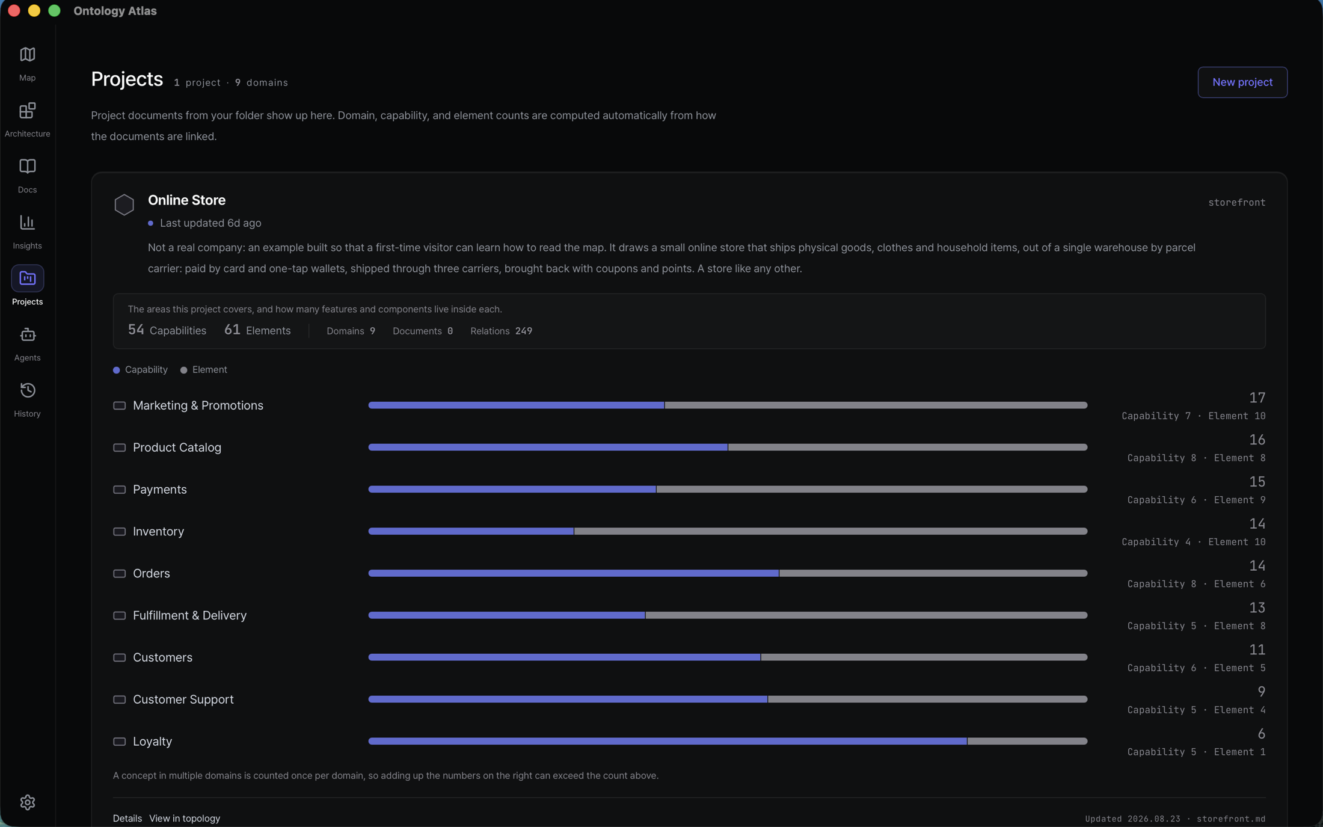Click the Inventory progress bar
The height and width of the screenshot is (827, 1323).
click(728, 532)
